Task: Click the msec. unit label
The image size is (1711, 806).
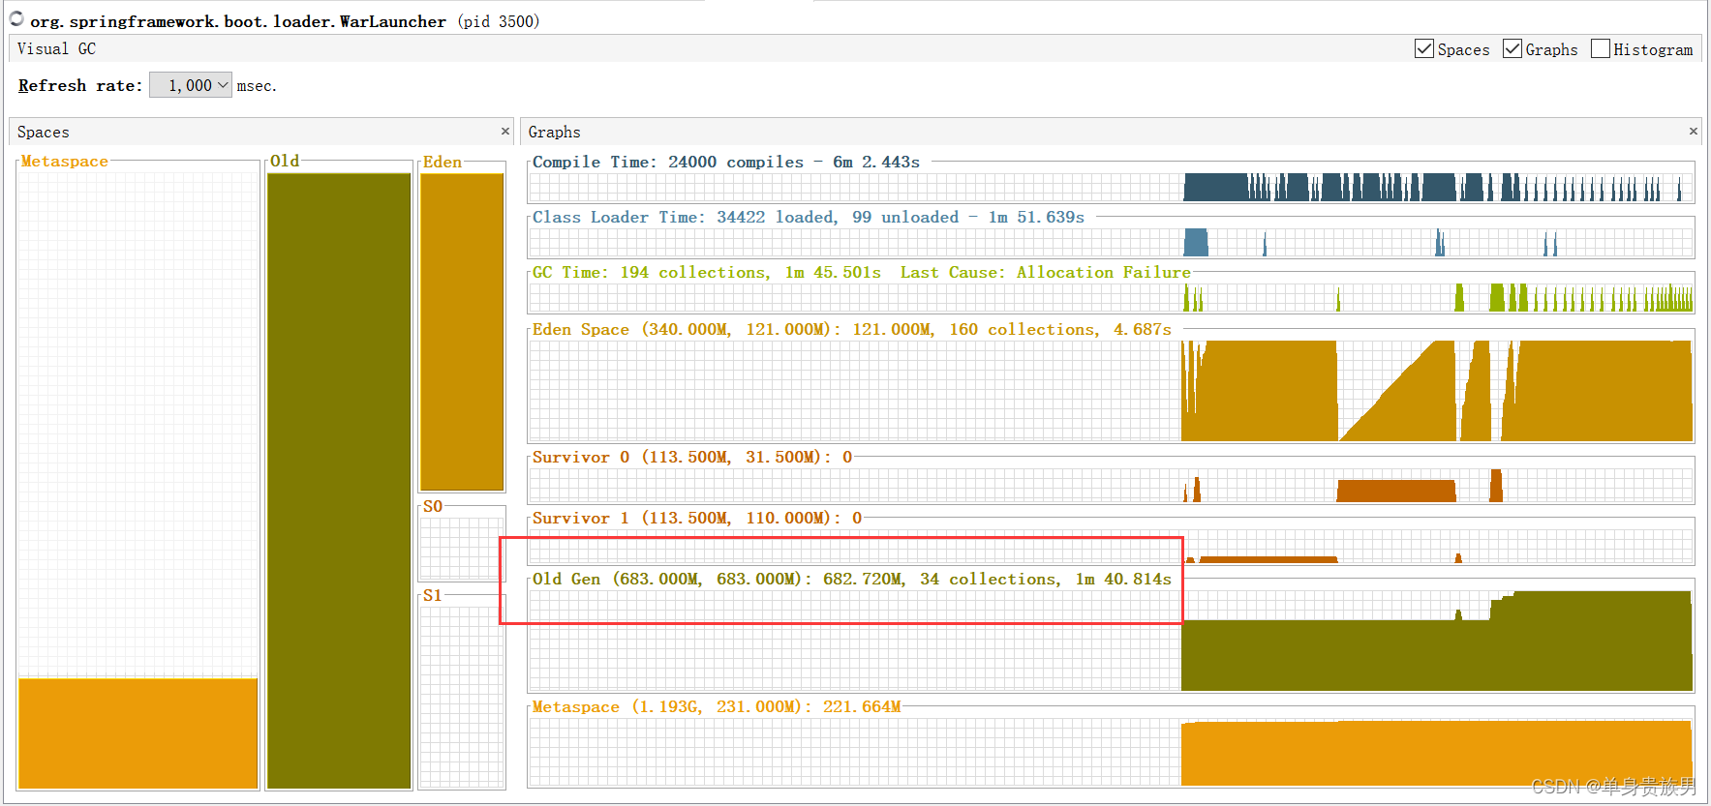Action: (257, 85)
